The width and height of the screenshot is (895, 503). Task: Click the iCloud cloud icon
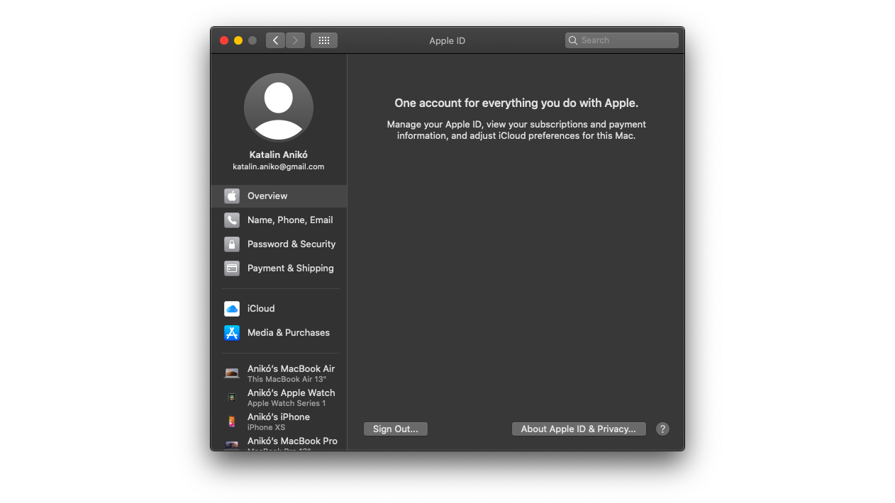[x=232, y=309]
